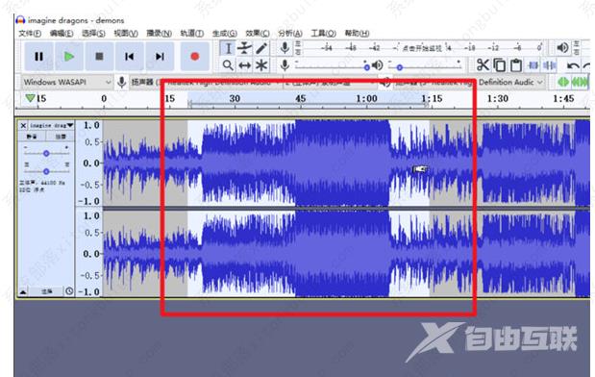Start playback with the green Play button

coord(69,57)
